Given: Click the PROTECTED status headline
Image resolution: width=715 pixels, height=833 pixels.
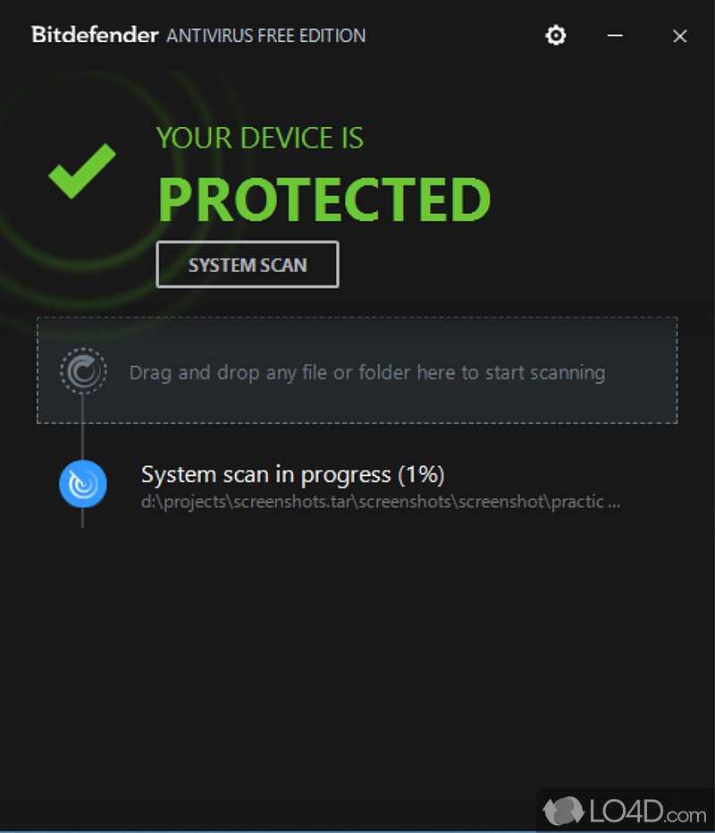Looking at the screenshot, I should click(324, 200).
